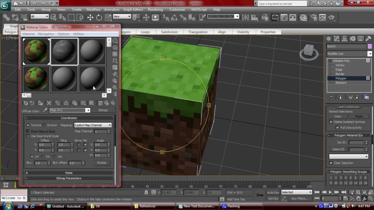Screen dimensions: 374x210
Task: Toggle checkered Background icon in Material Editor
Action: (x=115, y=54)
